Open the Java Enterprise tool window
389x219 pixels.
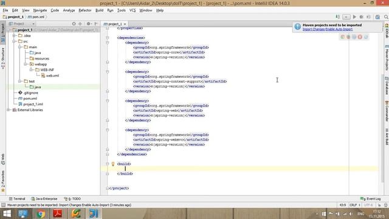(44, 199)
